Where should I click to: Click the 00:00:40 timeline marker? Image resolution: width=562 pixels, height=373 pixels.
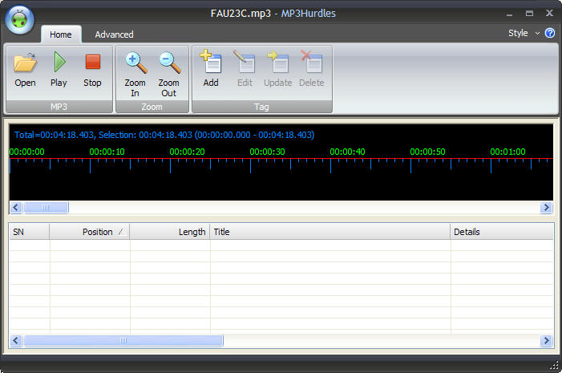[347, 152]
